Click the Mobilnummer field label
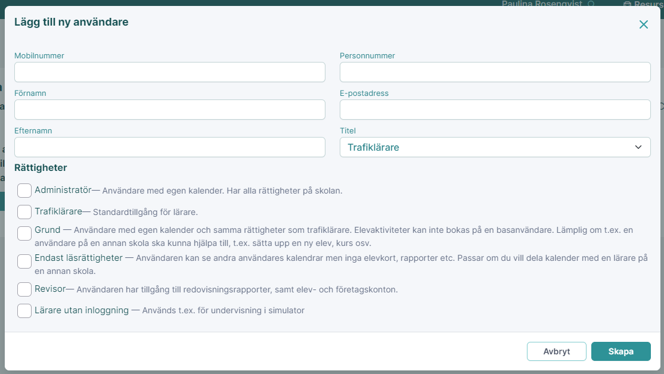This screenshot has height=374, width=664. coord(39,56)
